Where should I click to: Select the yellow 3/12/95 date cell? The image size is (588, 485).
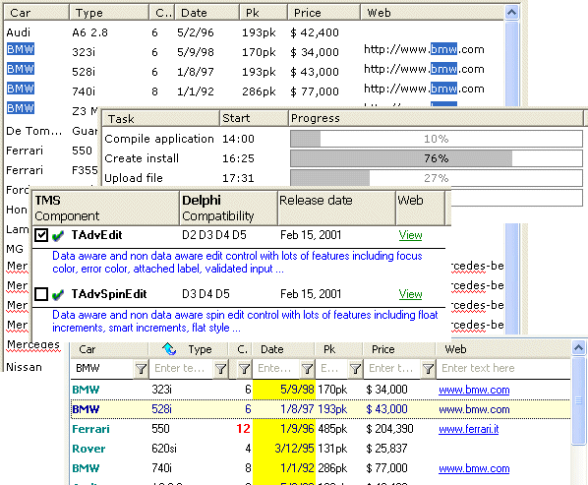coord(284,449)
